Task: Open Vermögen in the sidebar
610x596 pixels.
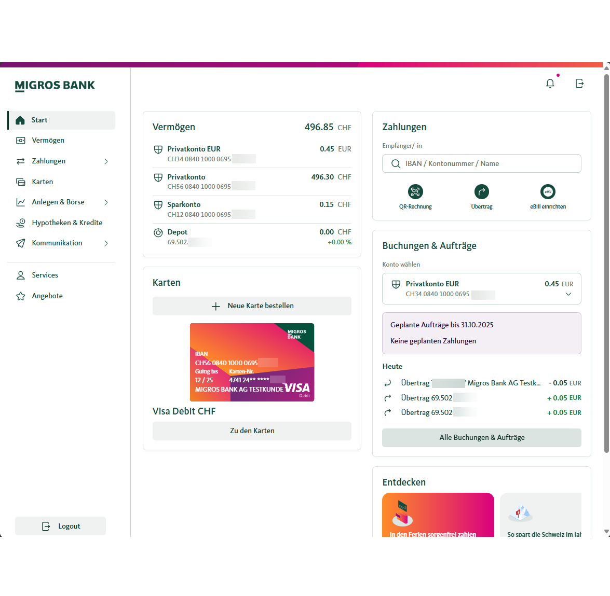Action: click(48, 141)
